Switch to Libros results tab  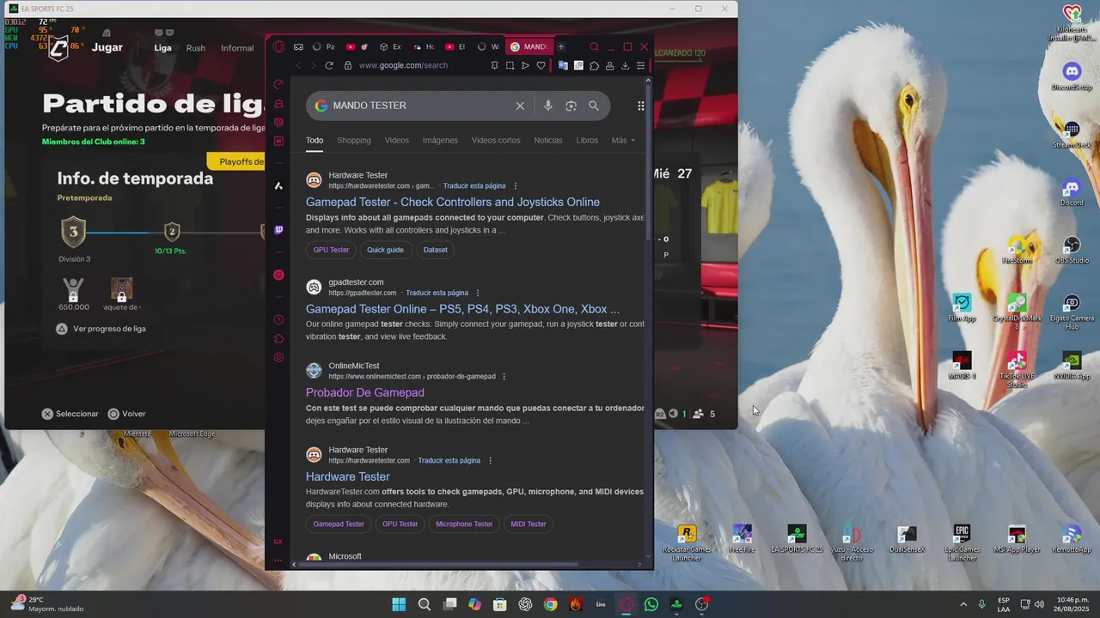pyautogui.click(x=587, y=140)
